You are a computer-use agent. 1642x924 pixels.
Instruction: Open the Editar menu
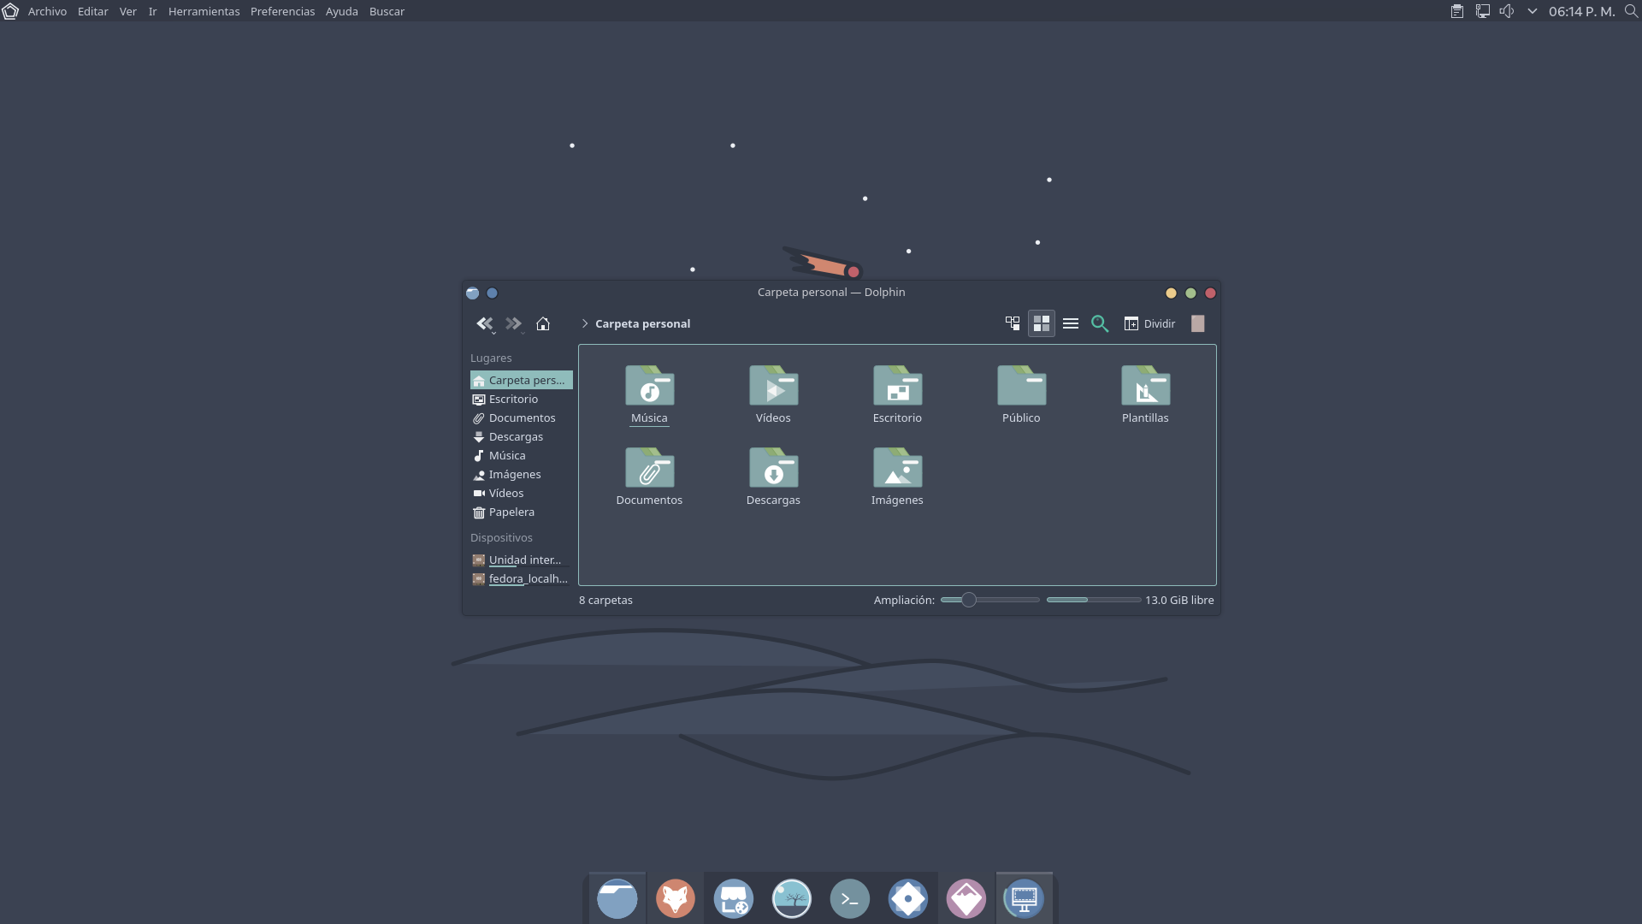click(93, 11)
